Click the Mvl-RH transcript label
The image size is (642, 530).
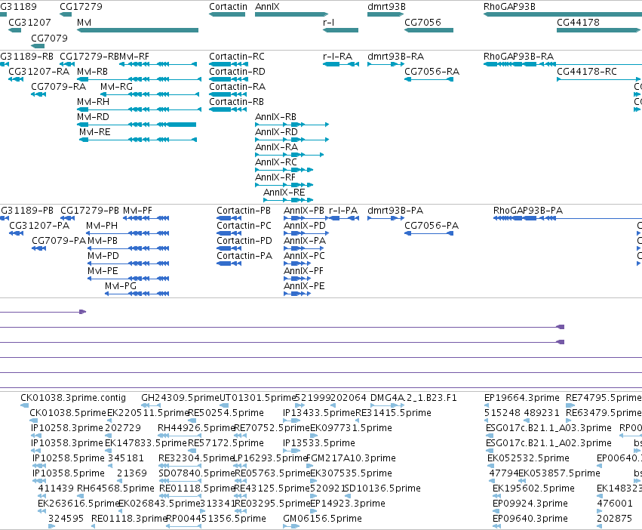(x=94, y=102)
